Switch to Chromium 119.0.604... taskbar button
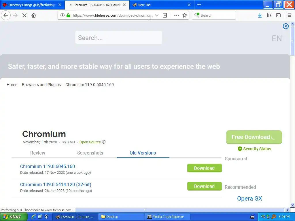Screen dimensions: 295x221 tap(75, 217)
